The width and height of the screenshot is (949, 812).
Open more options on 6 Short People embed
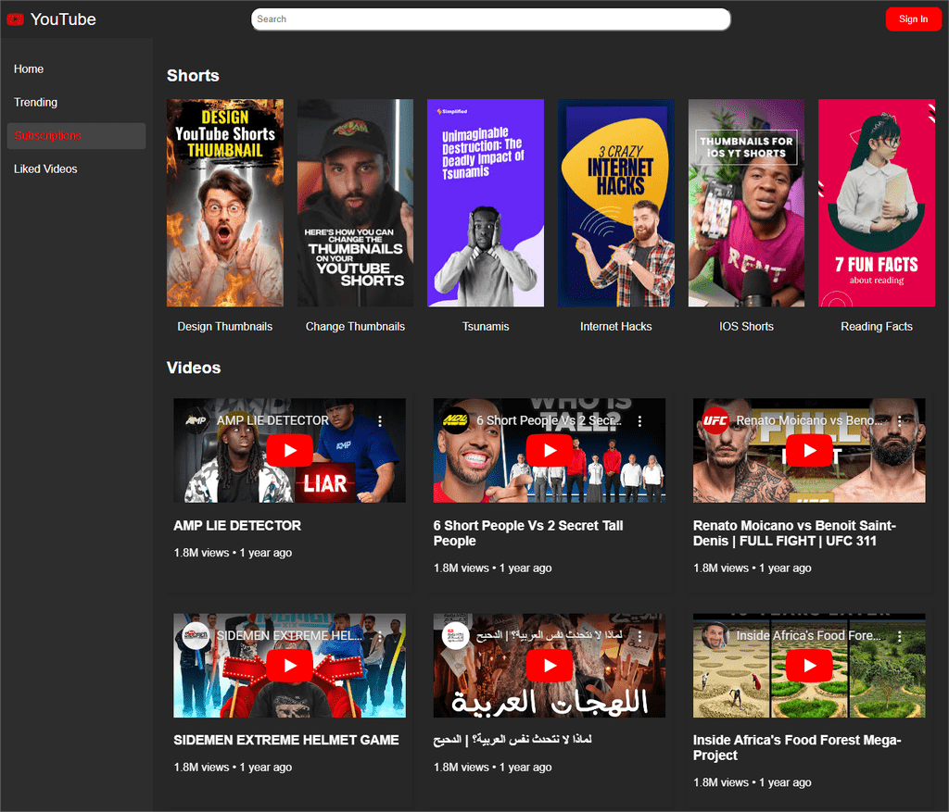tap(639, 420)
